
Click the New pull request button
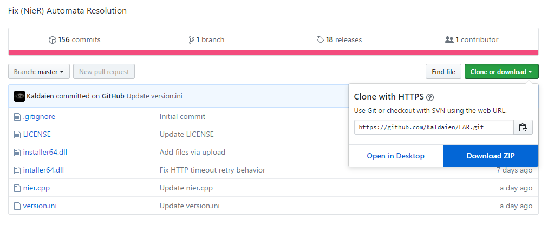[x=104, y=71]
